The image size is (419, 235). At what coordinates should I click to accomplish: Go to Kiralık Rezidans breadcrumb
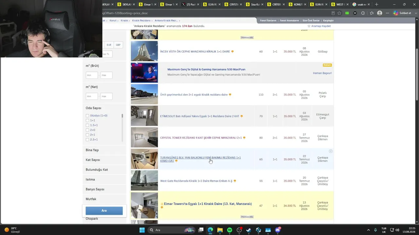point(141,21)
